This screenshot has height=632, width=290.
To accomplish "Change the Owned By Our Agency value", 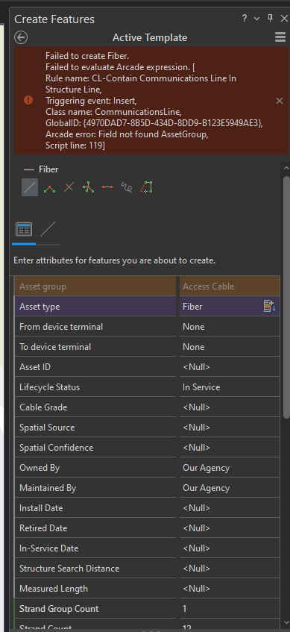I will [230, 468].
